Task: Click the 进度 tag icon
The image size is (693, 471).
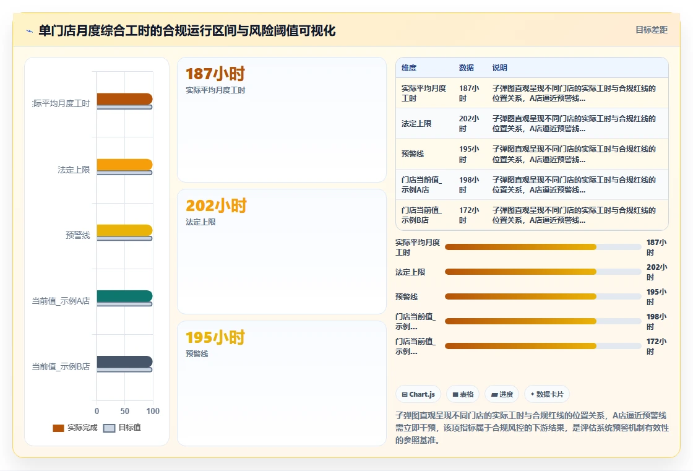Action: (494, 394)
